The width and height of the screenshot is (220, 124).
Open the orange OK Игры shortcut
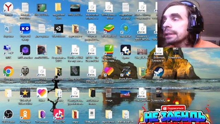25,114
